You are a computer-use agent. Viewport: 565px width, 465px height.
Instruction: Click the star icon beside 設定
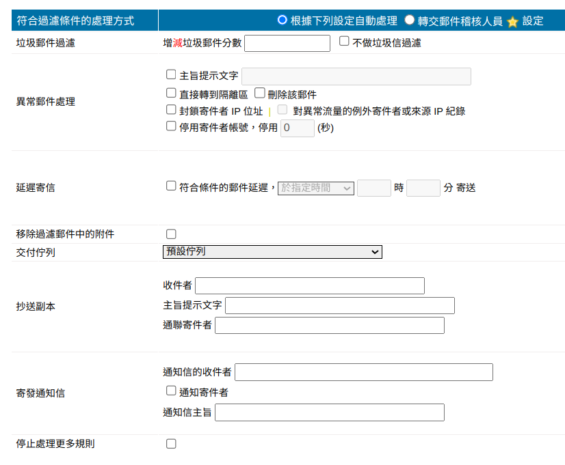tap(512, 21)
